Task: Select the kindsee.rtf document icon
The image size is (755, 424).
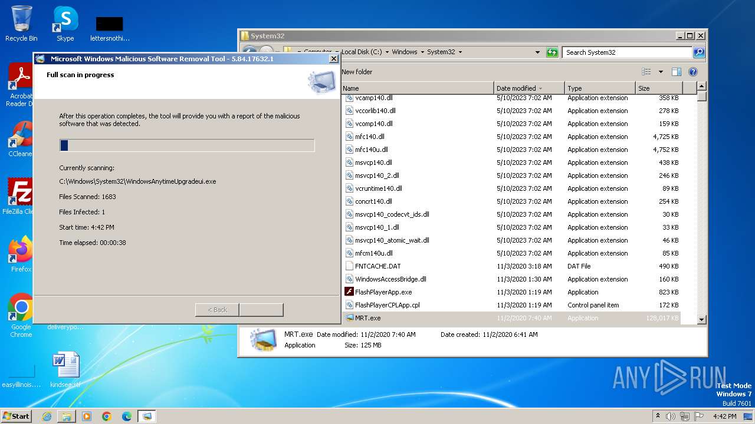Action: tap(65, 370)
